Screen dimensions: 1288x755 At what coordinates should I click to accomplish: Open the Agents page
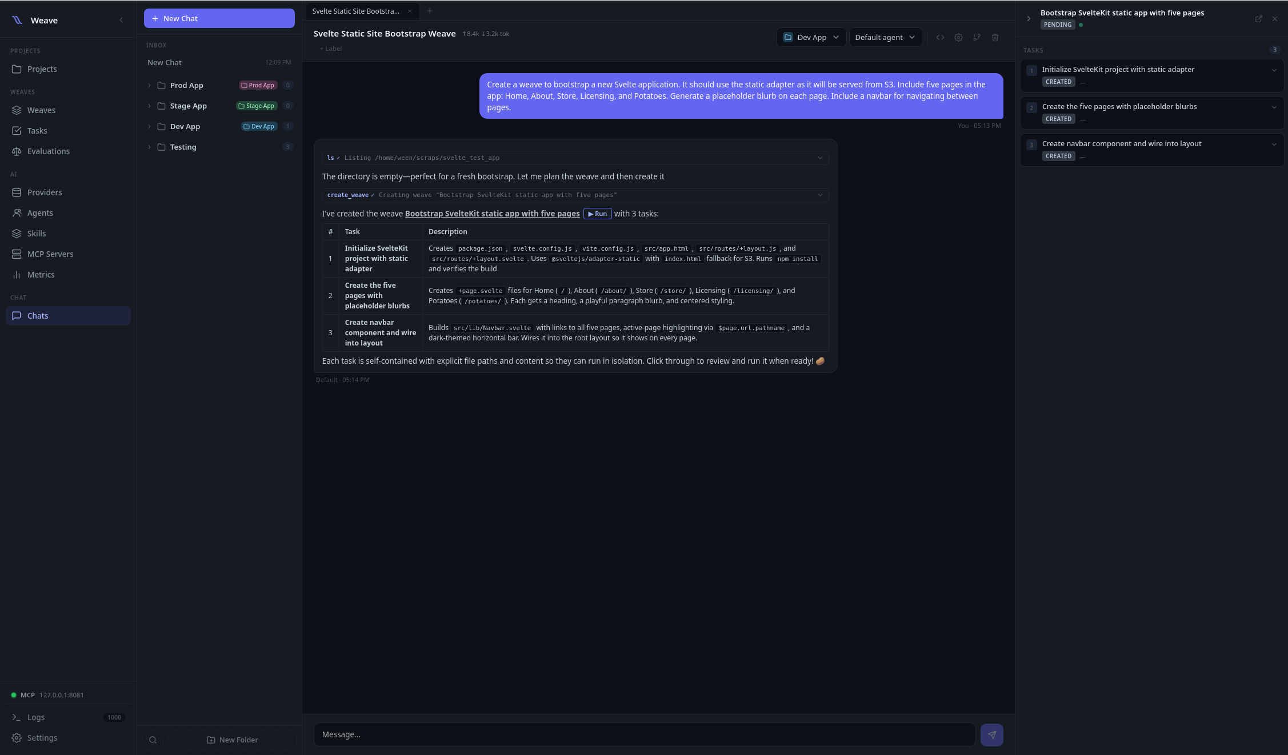tap(68, 213)
